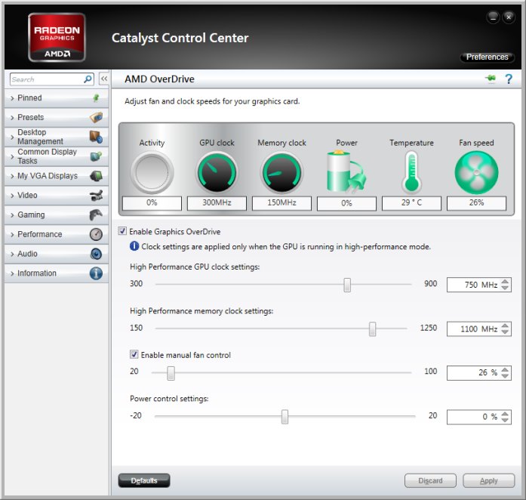Collapse the sidebar with double-chevron button
The width and height of the screenshot is (526, 500).
pyautogui.click(x=104, y=79)
